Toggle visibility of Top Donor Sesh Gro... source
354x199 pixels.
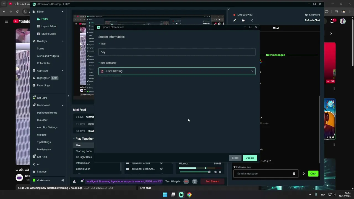pyautogui.click(x=161, y=169)
